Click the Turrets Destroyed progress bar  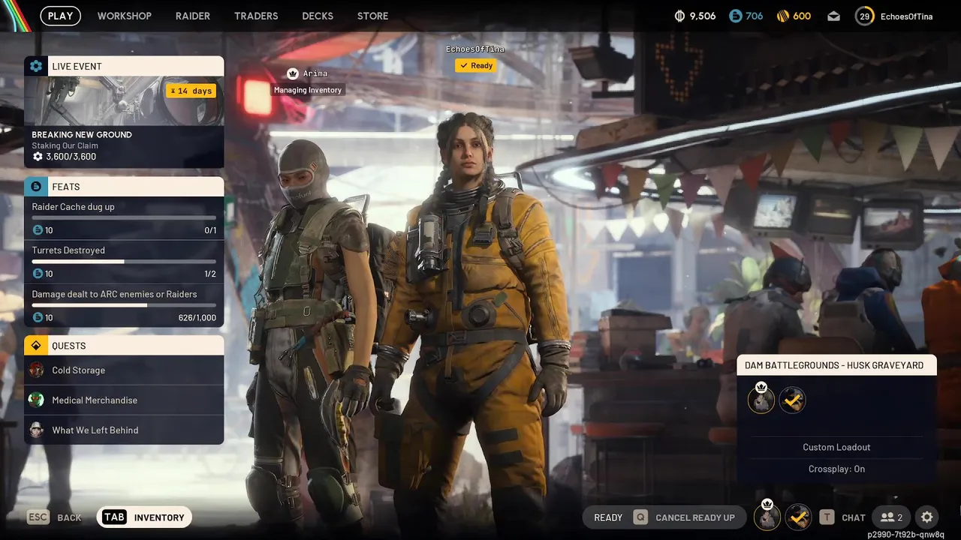tap(124, 261)
